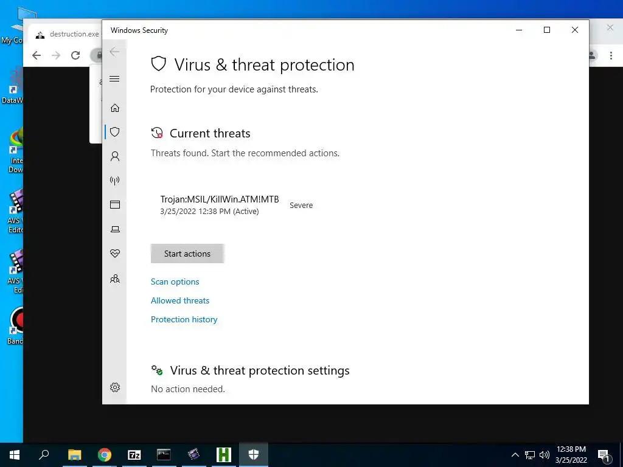Viewport: 623px width, 467px height.
Task: Select the Trojan:MSIL/KillWin.ATM!MTB threat entry
Action: (x=237, y=205)
